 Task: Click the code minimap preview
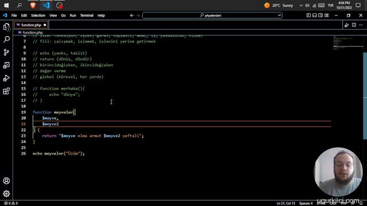[x=348, y=42]
